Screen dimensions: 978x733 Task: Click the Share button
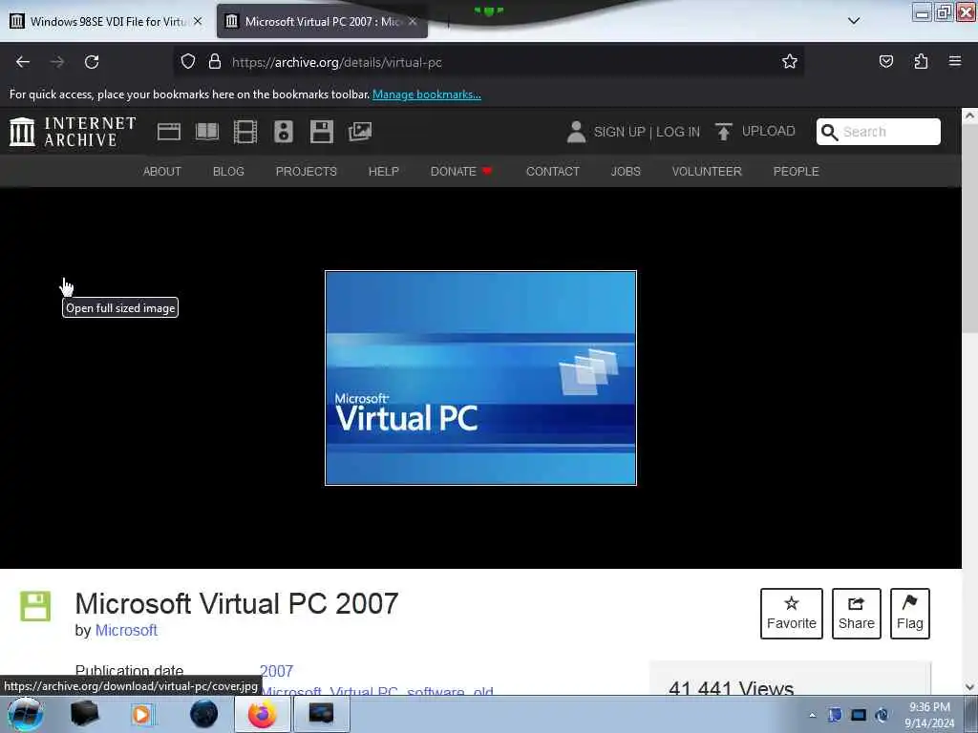coord(857,614)
